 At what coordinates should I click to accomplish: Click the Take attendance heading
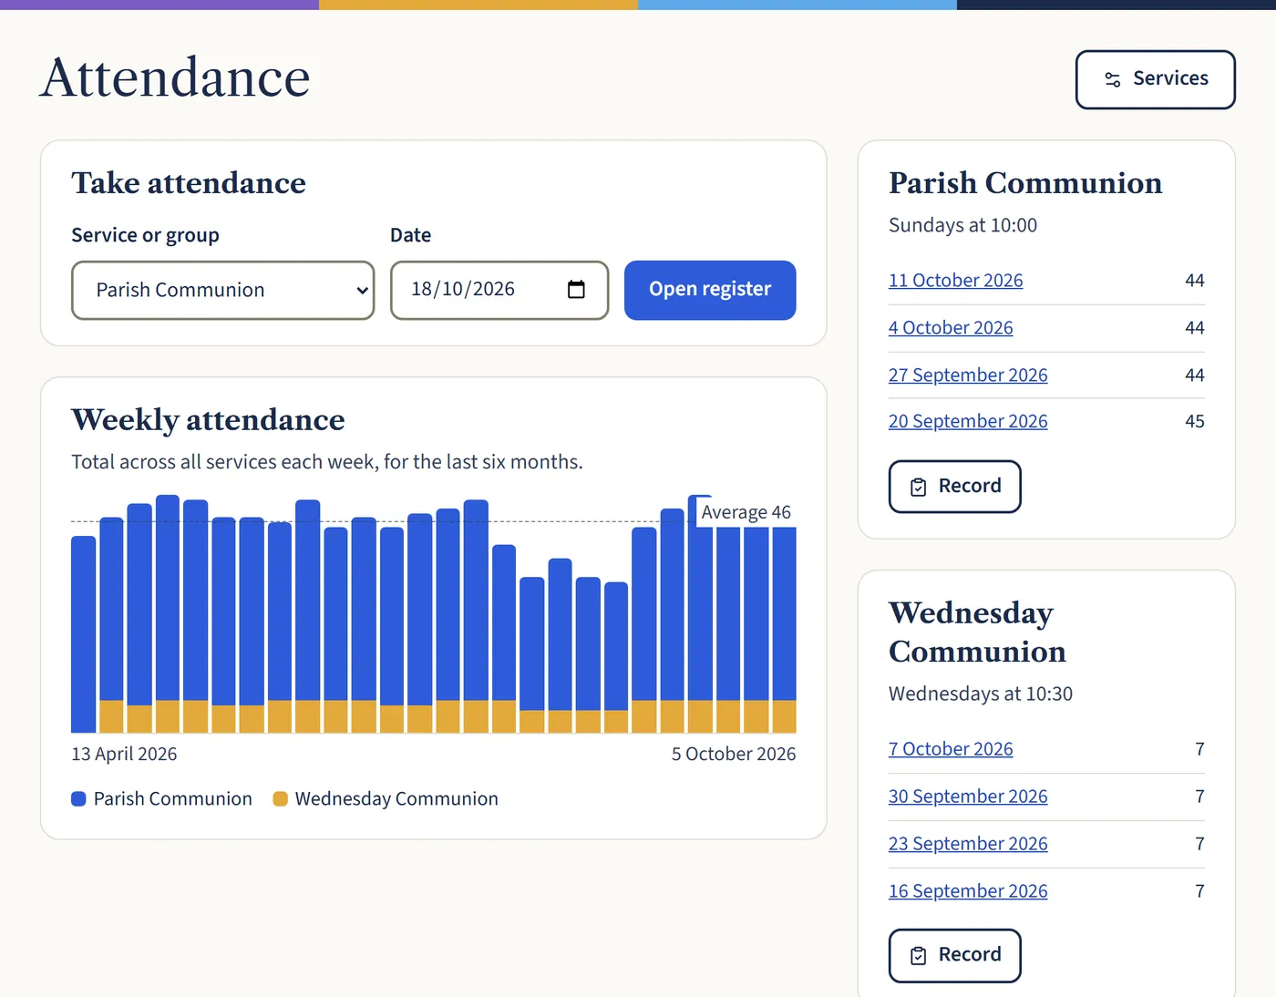189,183
